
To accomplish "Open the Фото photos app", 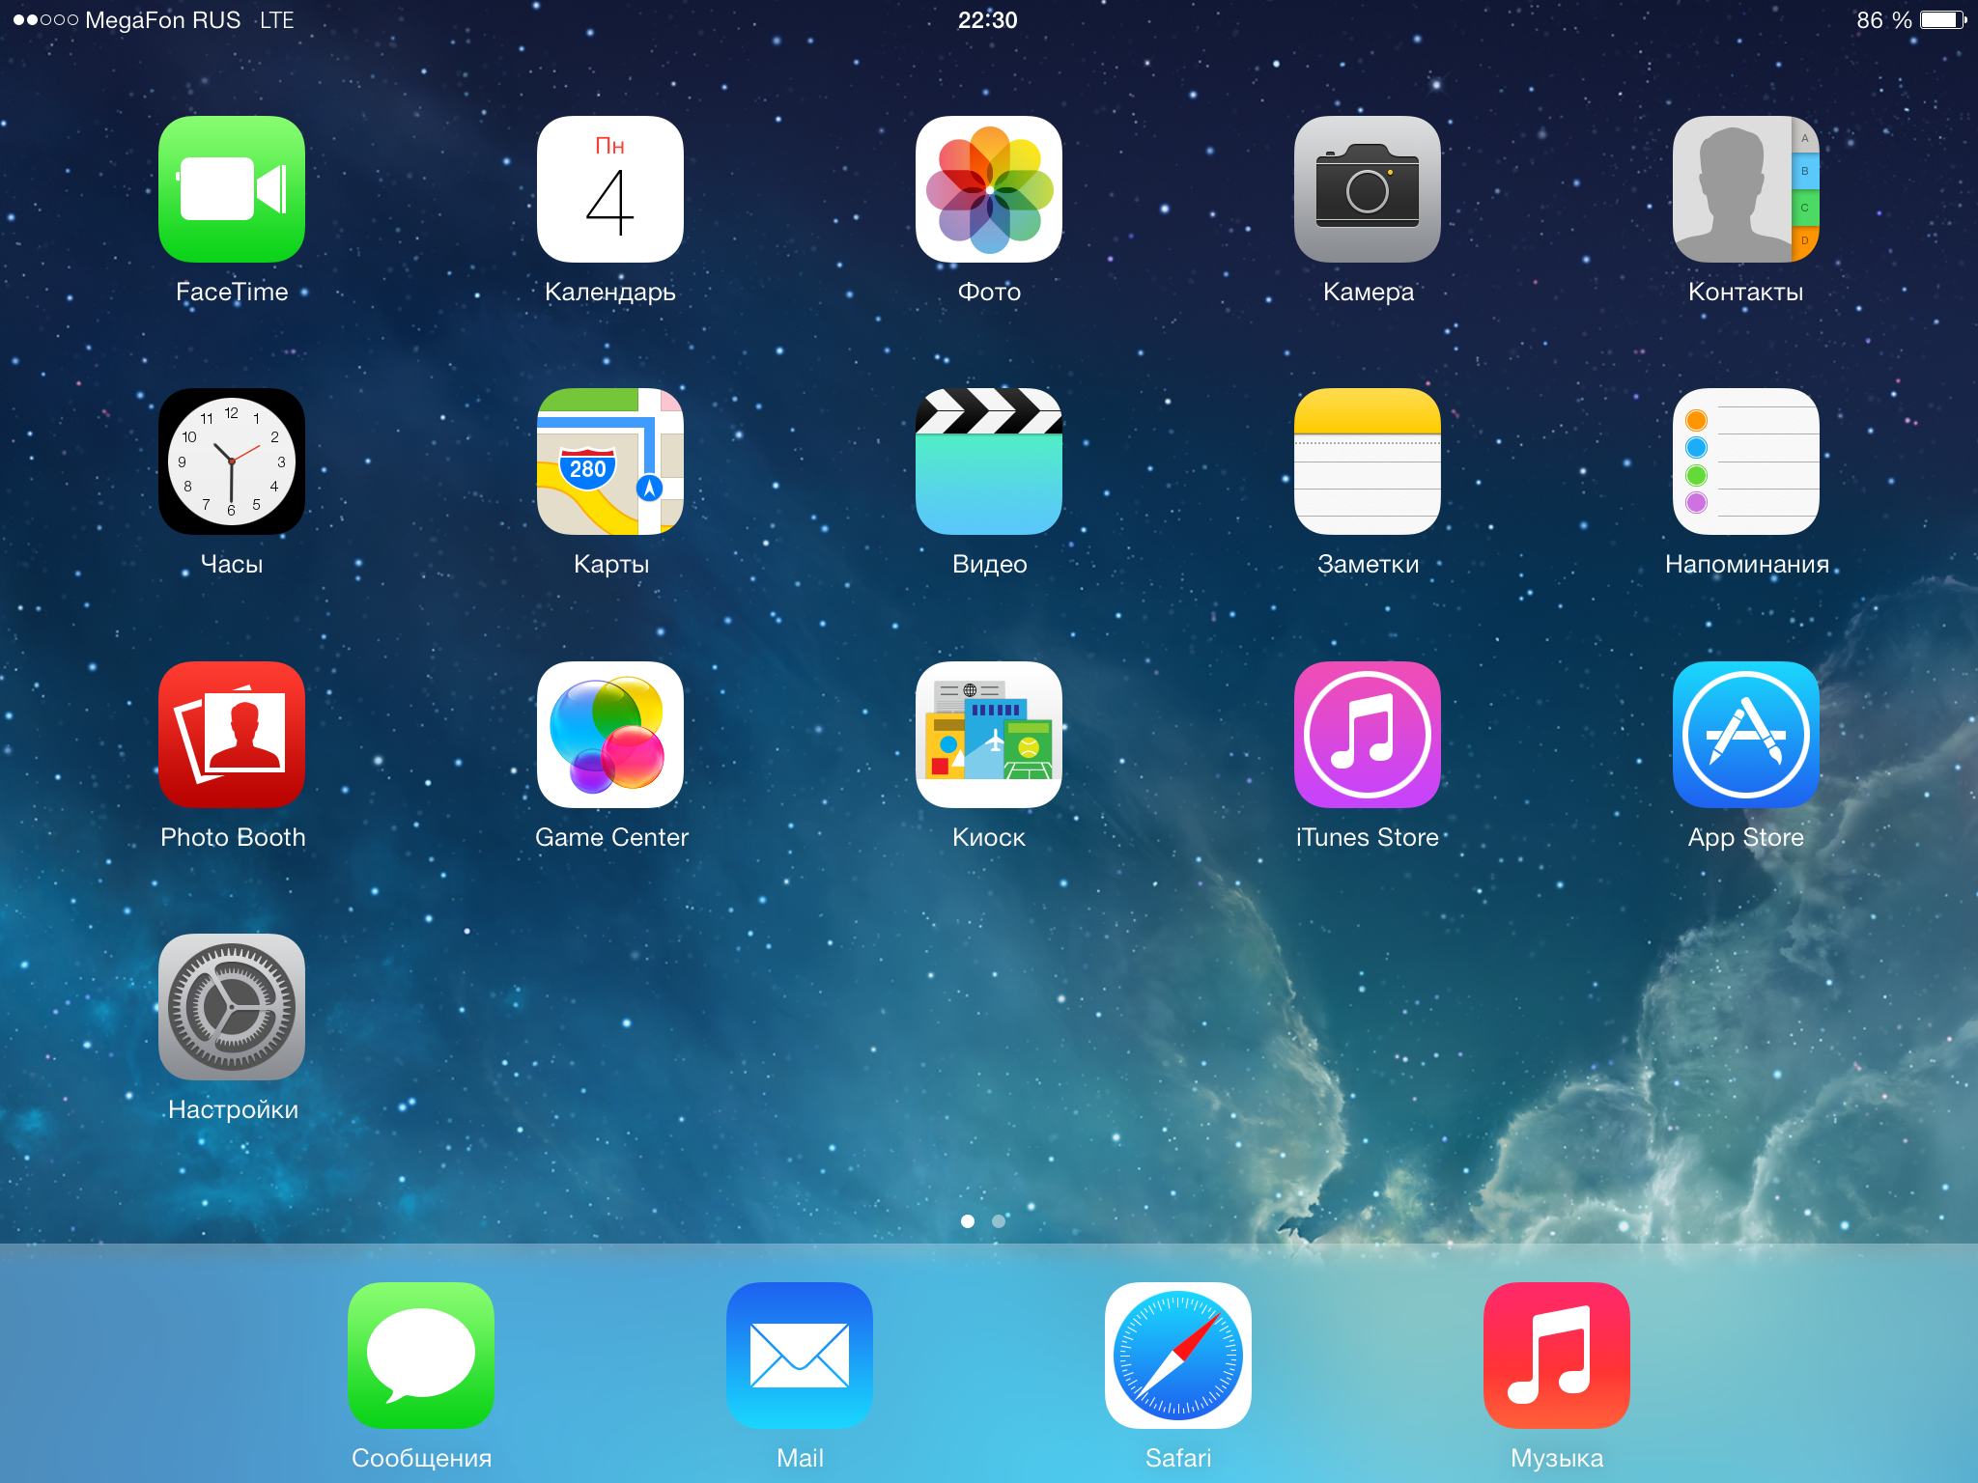I will (989, 189).
